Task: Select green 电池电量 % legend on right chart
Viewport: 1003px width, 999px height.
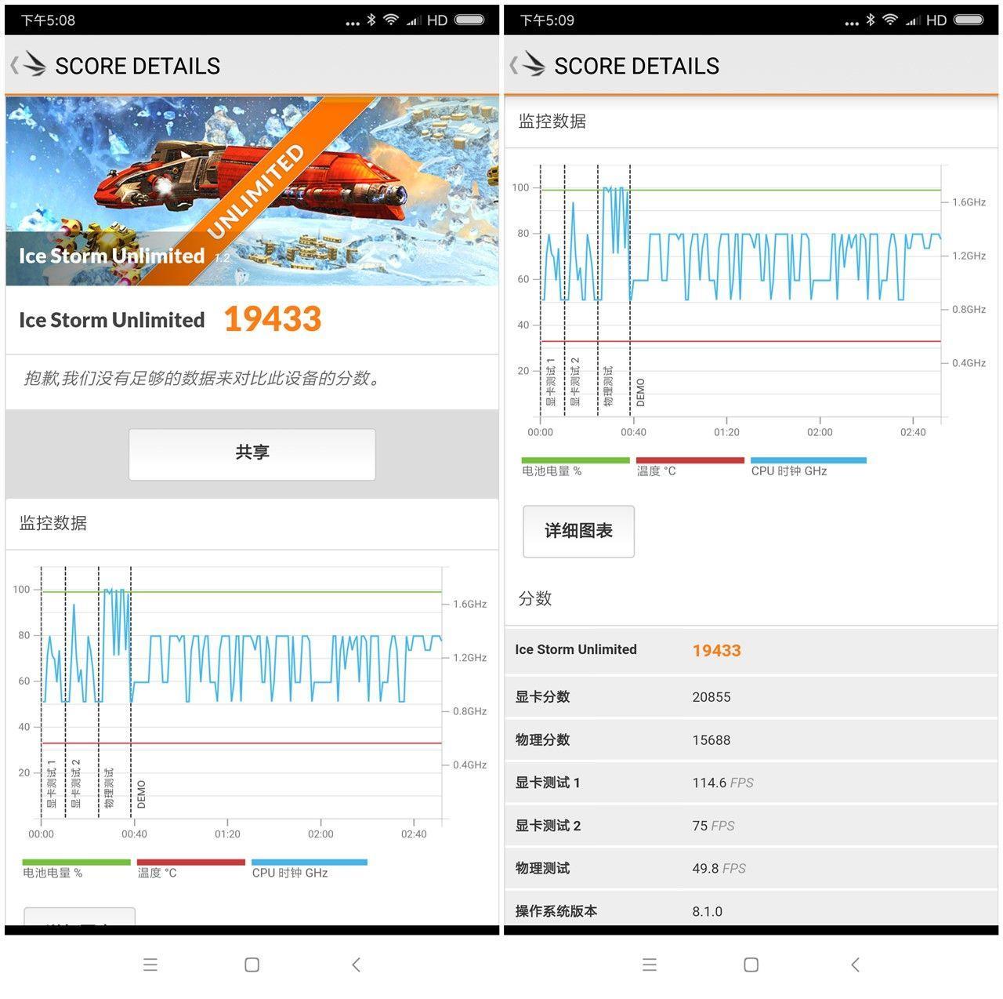Action: (575, 467)
